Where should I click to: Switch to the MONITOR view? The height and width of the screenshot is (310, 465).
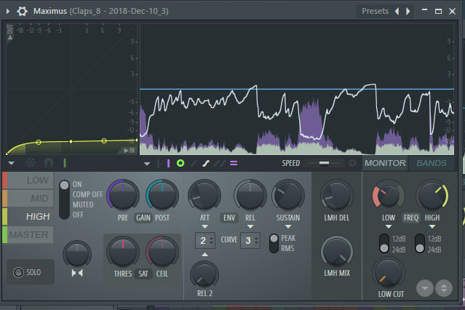point(385,163)
